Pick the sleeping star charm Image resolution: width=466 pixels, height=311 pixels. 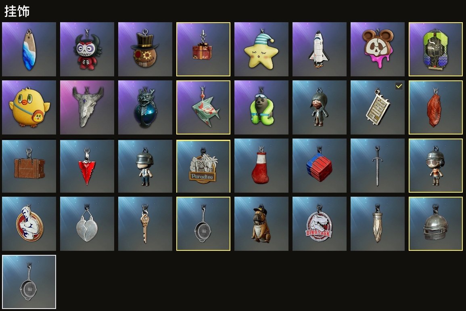point(261,49)
